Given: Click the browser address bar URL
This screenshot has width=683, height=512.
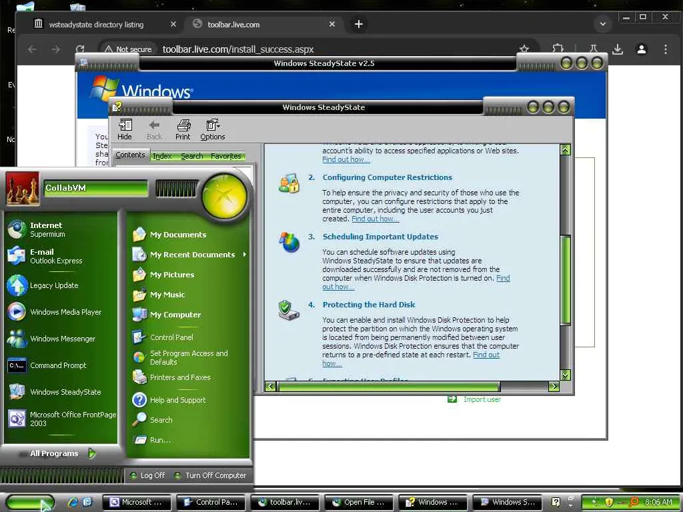Looking at the screenshot, I should click(x=238, y=49).
